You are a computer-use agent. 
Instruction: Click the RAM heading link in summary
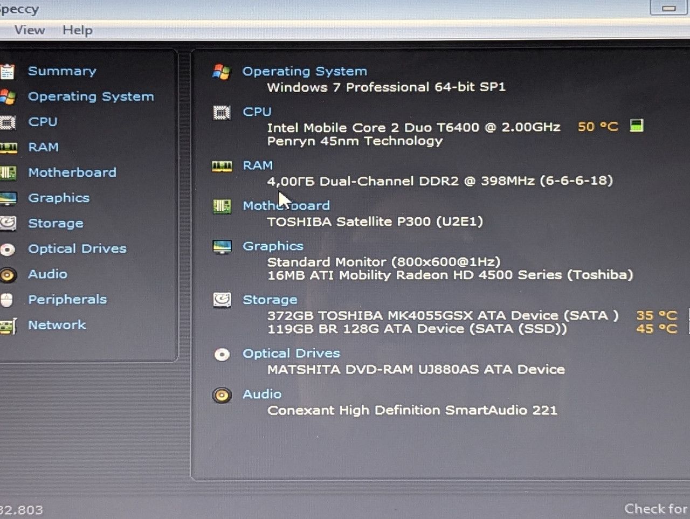coord(258,165)
